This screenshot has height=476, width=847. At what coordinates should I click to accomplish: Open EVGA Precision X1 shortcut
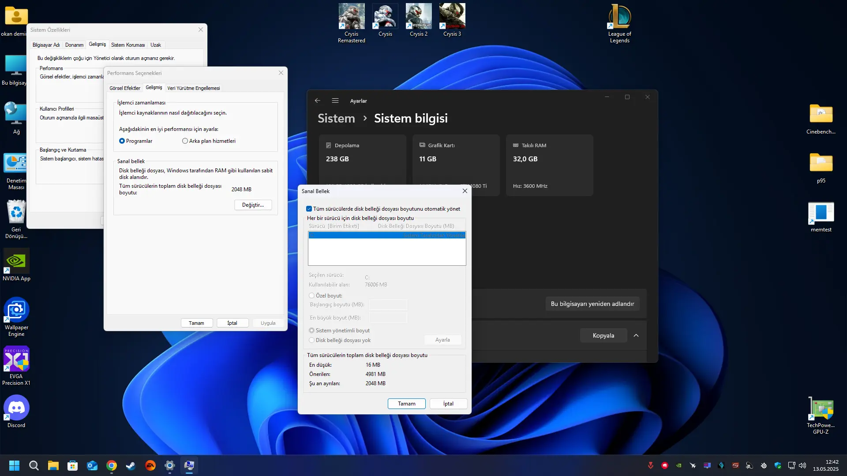point(16,366)
